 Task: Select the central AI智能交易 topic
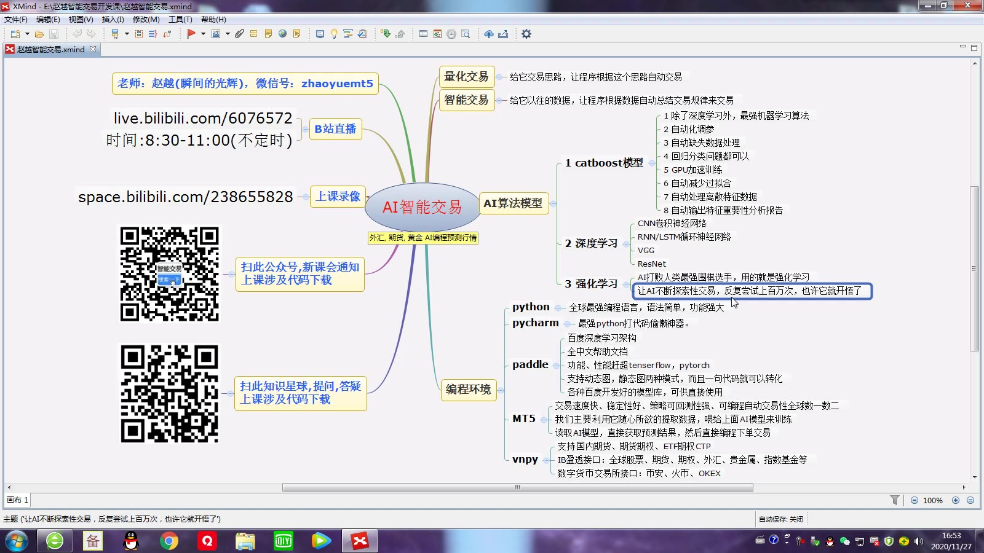pos(422,207)
